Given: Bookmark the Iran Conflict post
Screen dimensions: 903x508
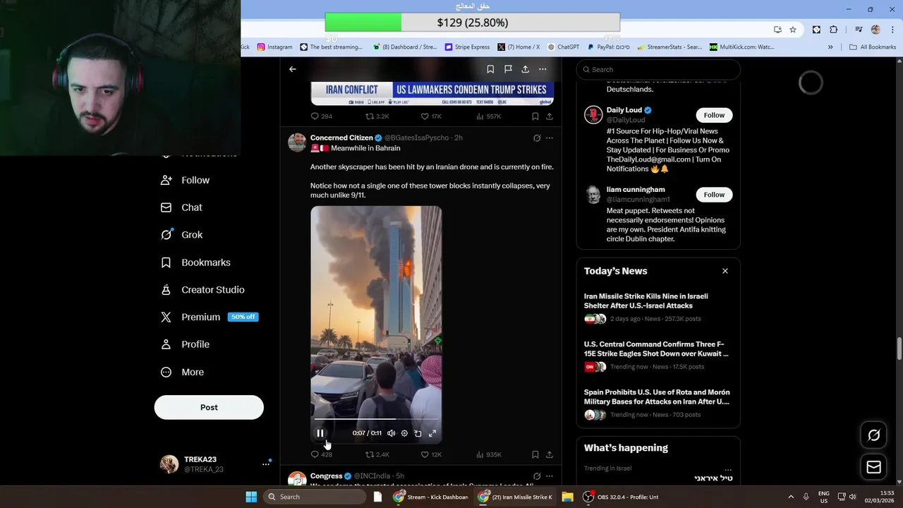Looking at the screenshot, I should click(x=535, y=116).
